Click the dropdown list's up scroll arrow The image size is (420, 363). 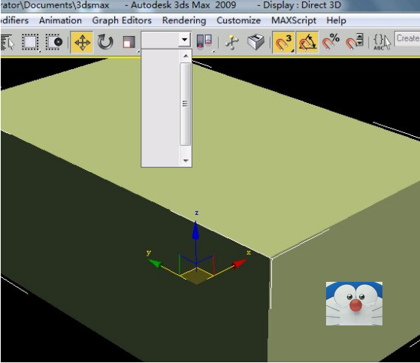[186, 56]
